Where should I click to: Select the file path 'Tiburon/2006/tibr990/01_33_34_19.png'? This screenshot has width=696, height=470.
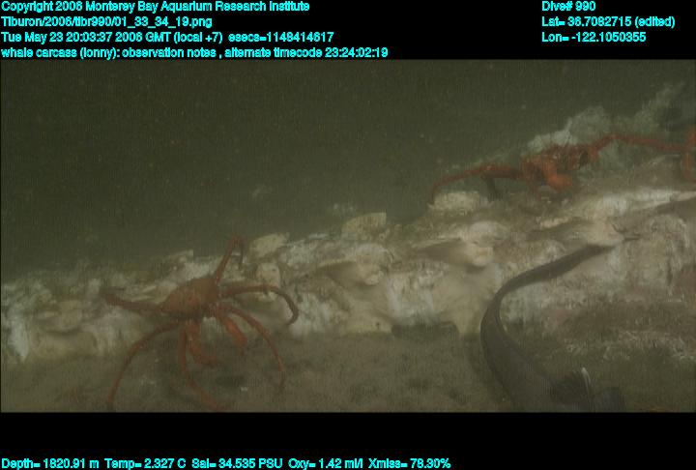coord(106,22)
